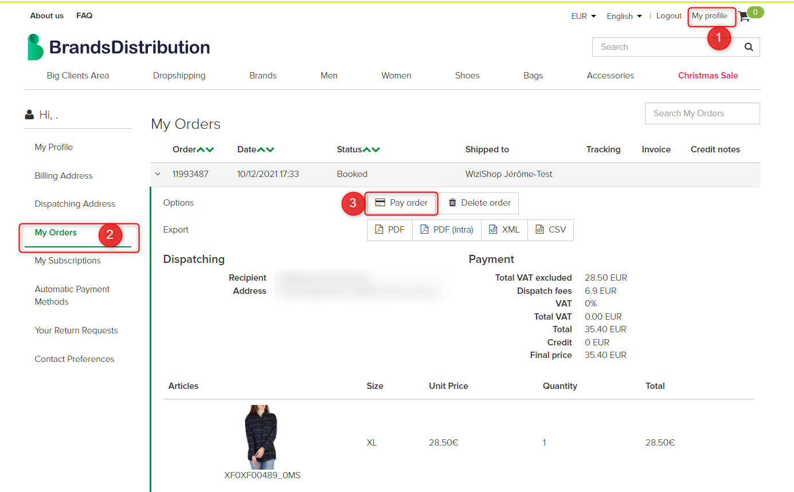Select My Orders in sidebar
This screenshot has width=794, height=492.
click(56, 233)
